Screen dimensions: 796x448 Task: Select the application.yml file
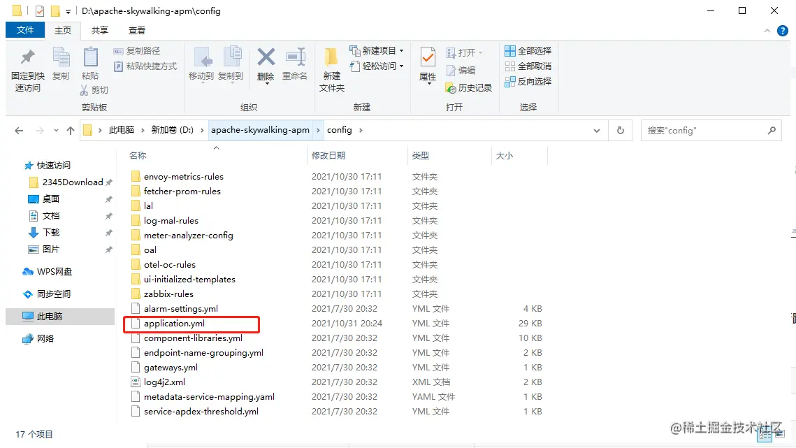coord(174,324)
